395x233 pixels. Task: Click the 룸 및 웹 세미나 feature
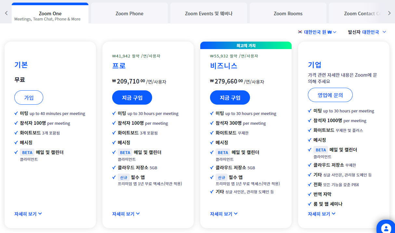click(328, 204)
